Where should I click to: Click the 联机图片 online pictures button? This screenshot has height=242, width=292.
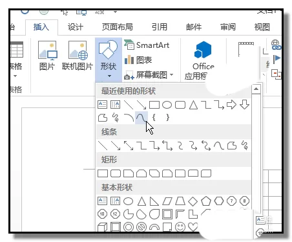point(78,56)
